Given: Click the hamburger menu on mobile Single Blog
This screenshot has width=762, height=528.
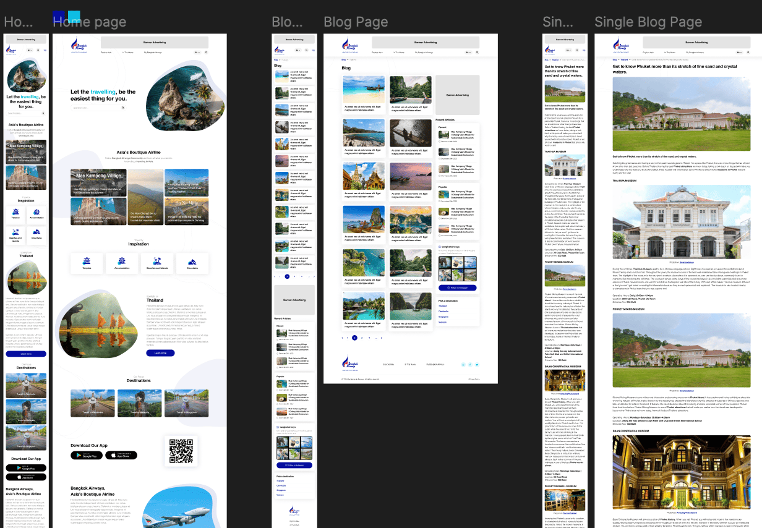Looking at the screenshot, I should pyautogui.click(x=584, y=50).
